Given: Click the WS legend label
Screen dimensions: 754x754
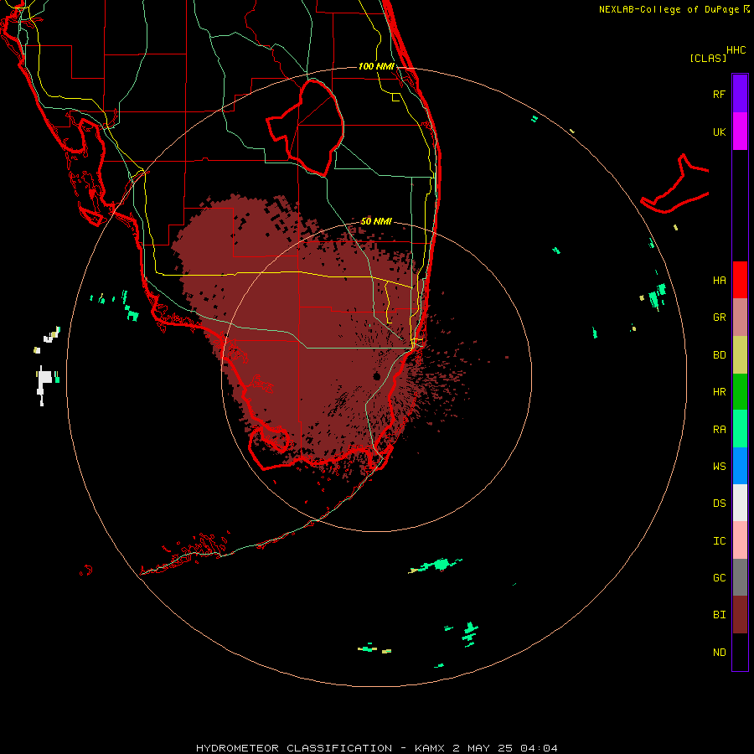Looking at the screenshot, I should point(719,466).
